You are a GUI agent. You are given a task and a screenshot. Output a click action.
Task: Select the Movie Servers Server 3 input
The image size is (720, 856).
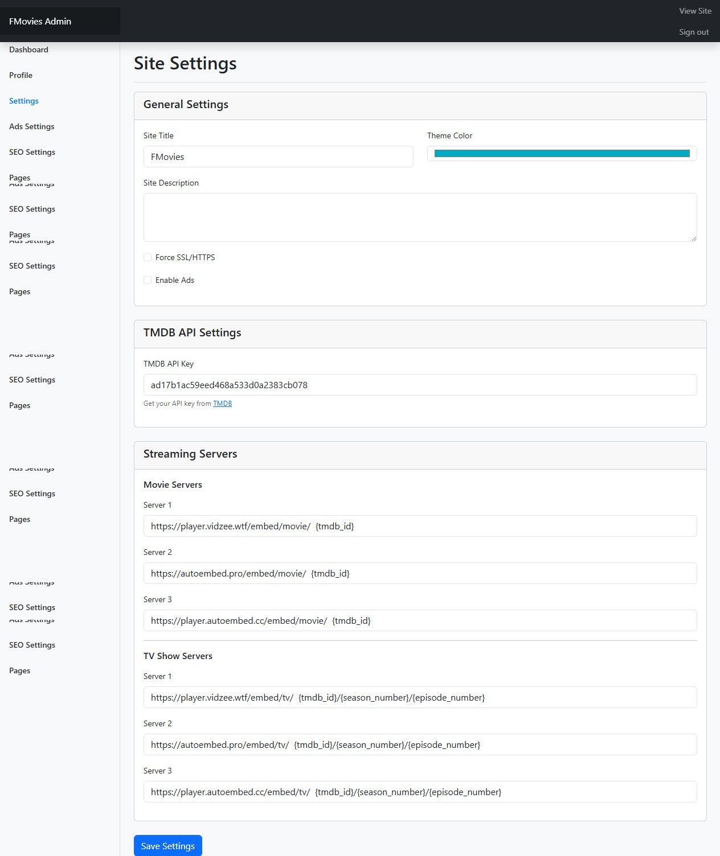[420, 620]
